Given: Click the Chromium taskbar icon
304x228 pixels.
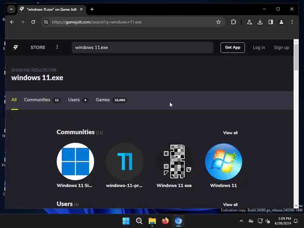Looking at the screenshot, I should (178, 221).
